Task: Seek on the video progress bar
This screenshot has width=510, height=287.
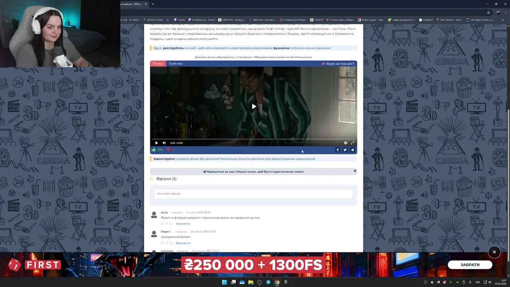Action: (x=253, y=139)
